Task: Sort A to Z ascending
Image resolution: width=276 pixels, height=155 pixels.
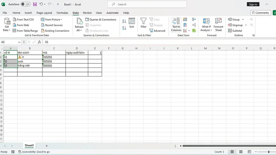Action: pyautogui.click(x=124, y=21)
